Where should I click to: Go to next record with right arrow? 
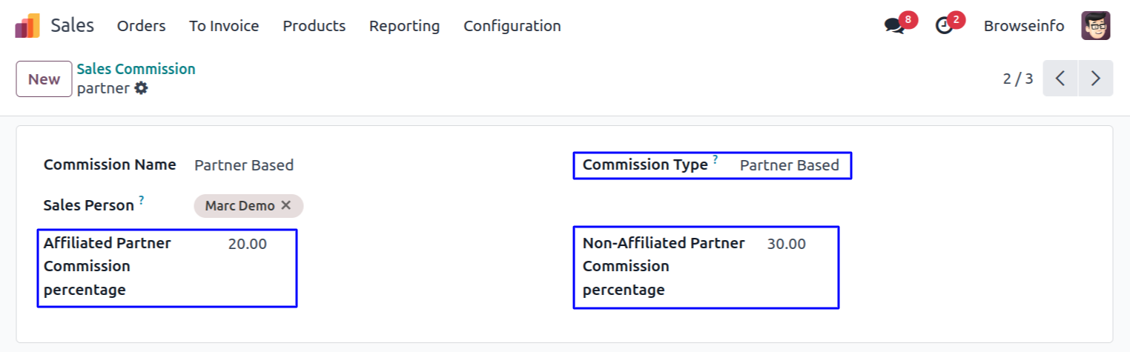pyautogui.click(x=1096, y=79)
